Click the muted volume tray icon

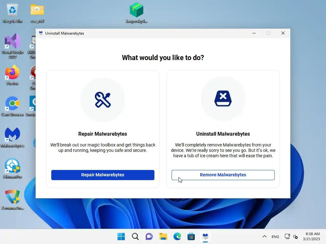click(x=295, y=236)
